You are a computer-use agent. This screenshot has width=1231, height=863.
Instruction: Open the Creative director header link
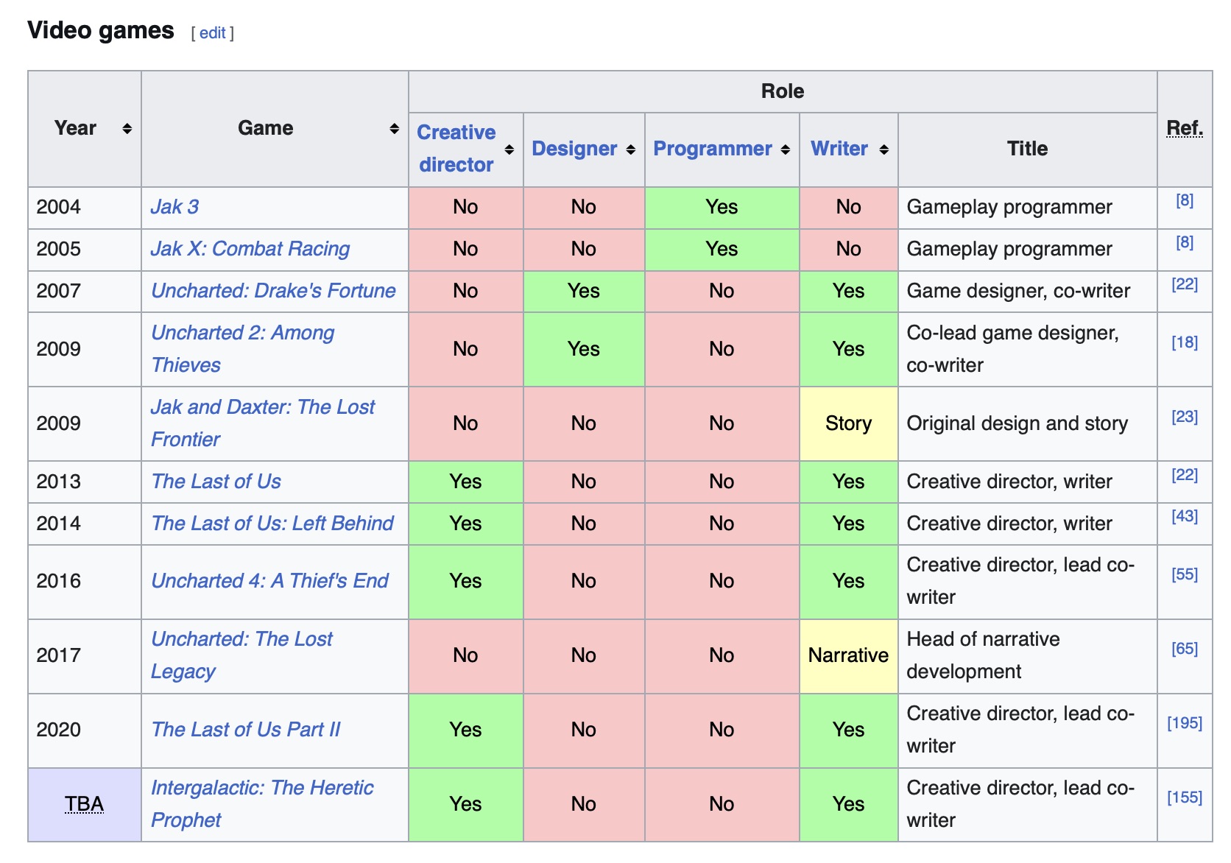[456, 149]
